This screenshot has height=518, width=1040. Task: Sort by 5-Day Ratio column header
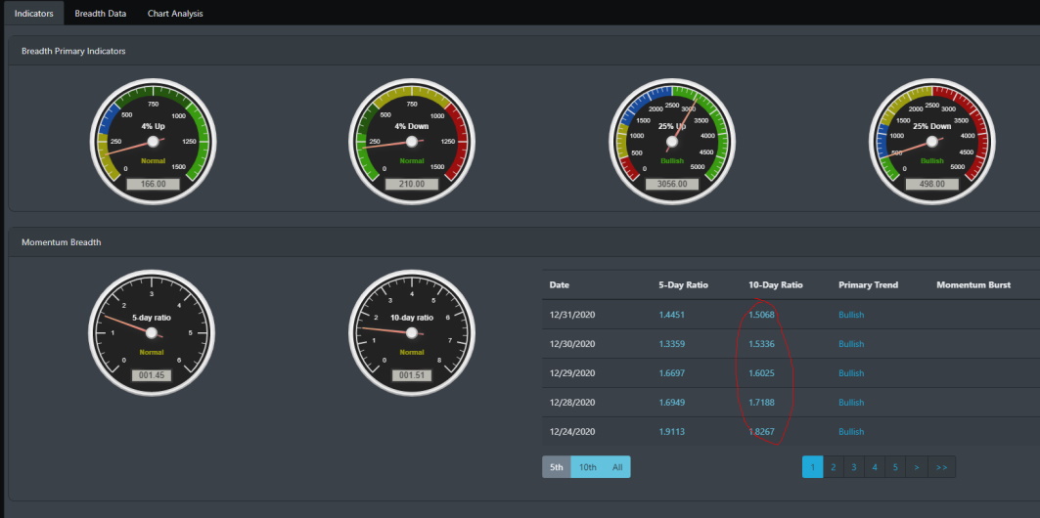point(683,284)
